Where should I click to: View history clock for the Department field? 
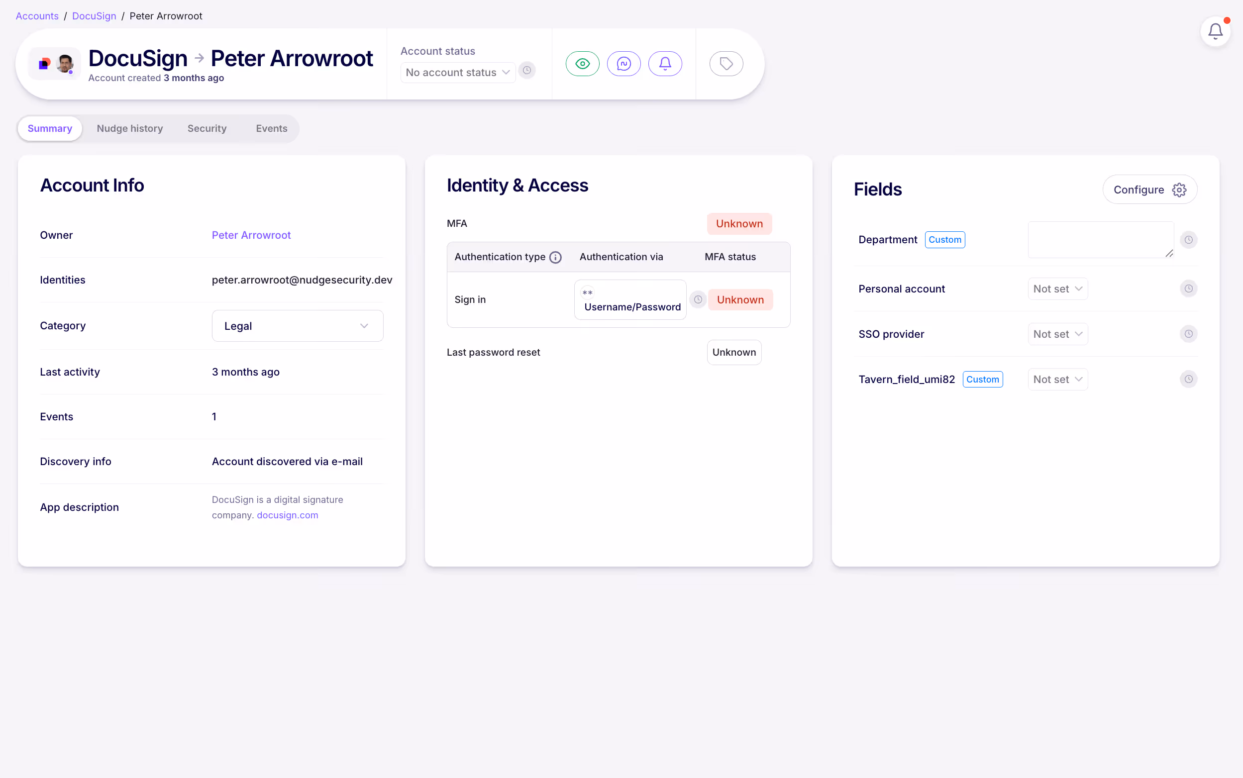pos(1188,239)
